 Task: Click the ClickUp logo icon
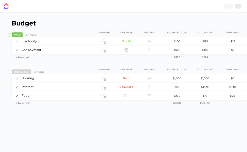[x=6, y=6]
